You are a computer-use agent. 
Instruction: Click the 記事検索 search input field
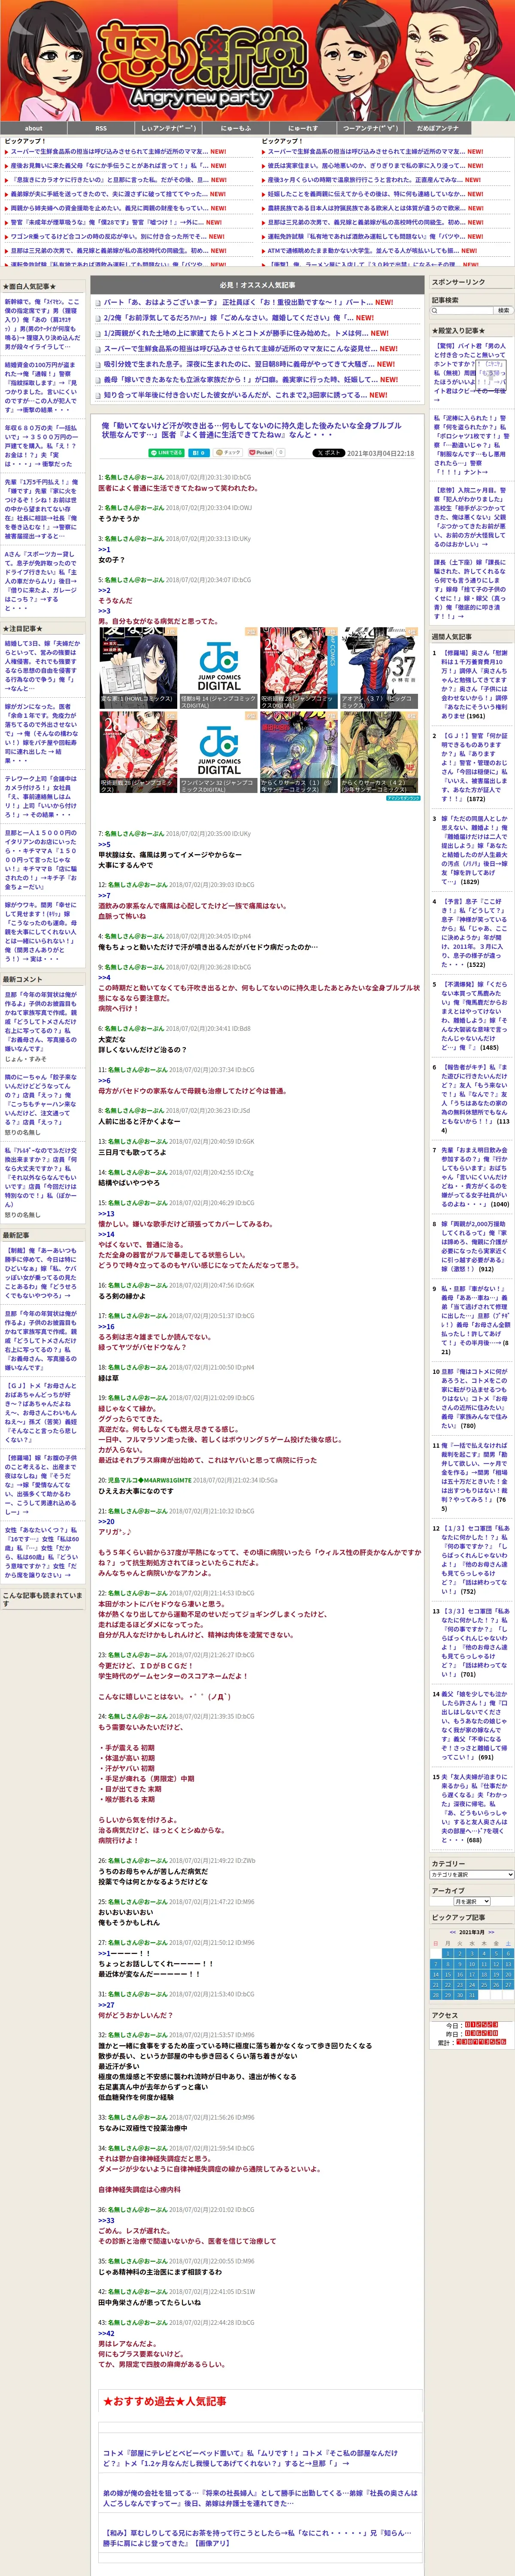coord(462,311)
